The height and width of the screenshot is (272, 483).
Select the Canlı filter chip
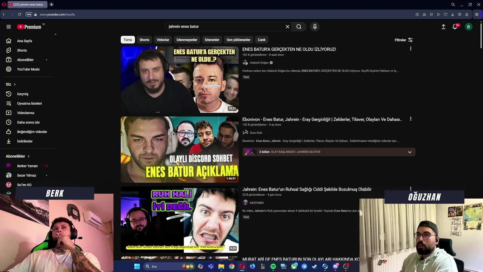pyautogui.click(x=261, y=40)
